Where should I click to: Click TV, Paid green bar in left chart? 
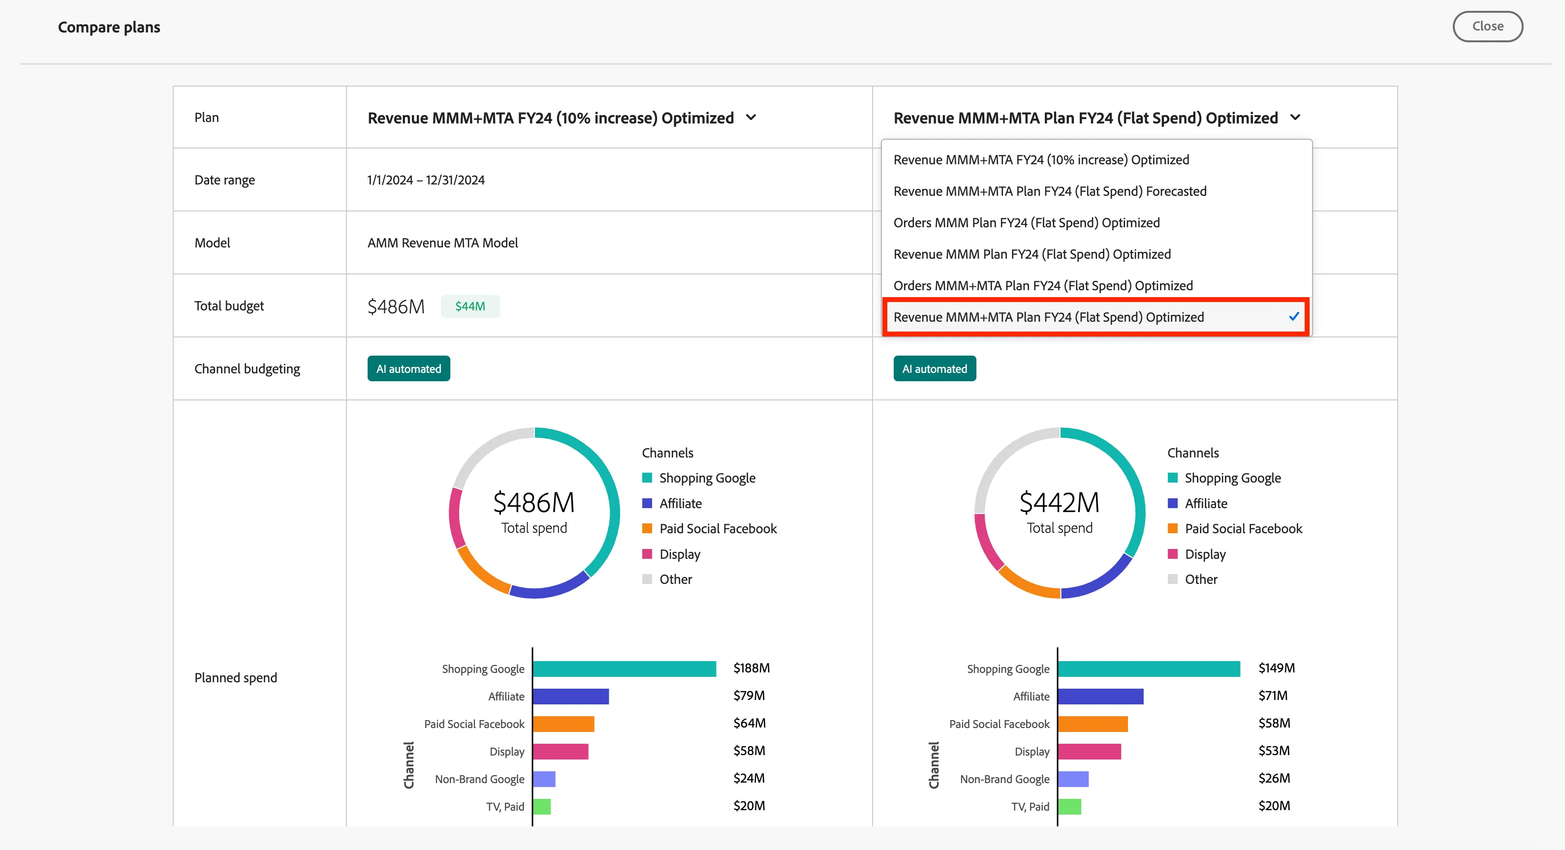click(542, 806)
